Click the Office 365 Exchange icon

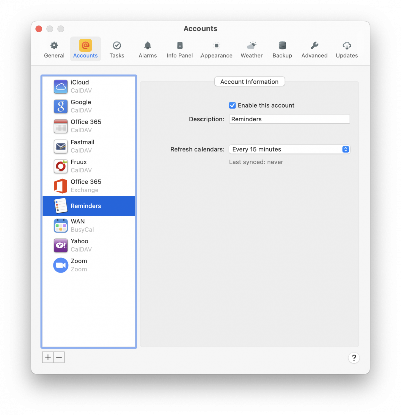(x=61, y=186)
